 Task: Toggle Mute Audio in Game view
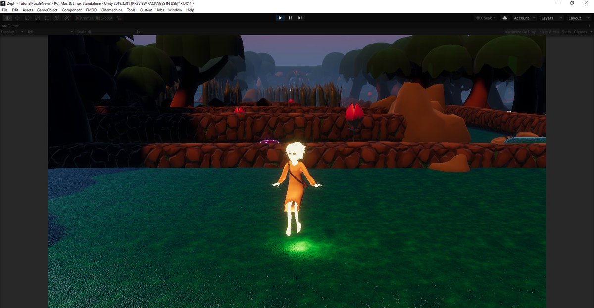pyautogui.click(x=548, y=31)
